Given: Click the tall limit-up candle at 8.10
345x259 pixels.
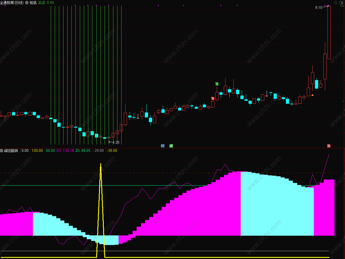Looking at the screenshot, I should [x=329, y=33].
